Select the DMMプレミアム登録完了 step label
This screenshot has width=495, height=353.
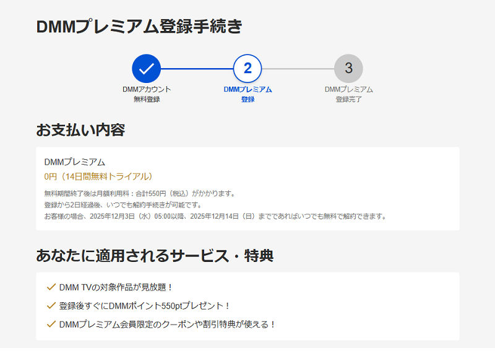tap(348, 94)
